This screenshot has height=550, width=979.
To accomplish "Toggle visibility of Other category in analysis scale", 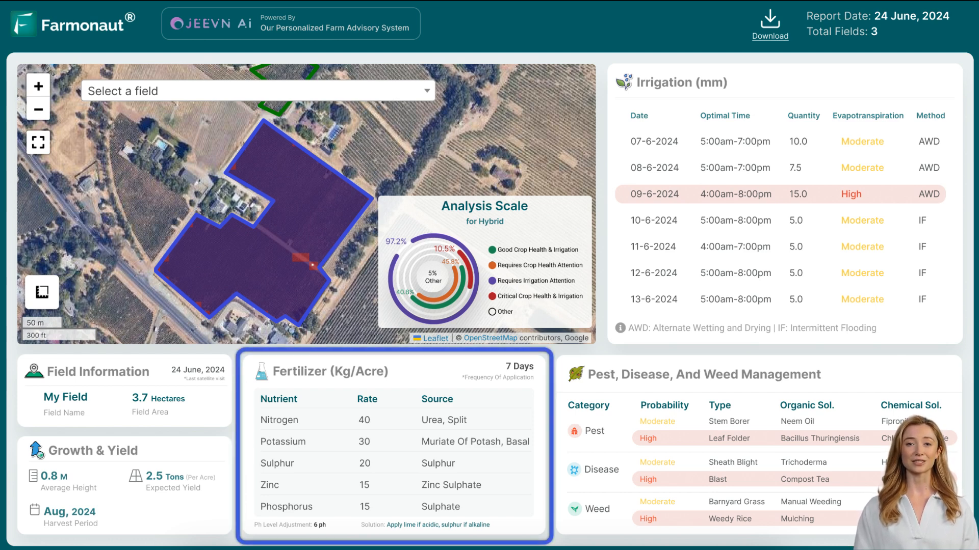I will (x=492, y=311).
